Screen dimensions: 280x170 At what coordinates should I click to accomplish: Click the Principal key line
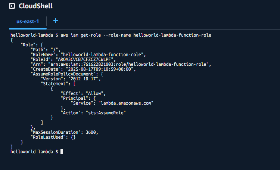click(78, 98)
